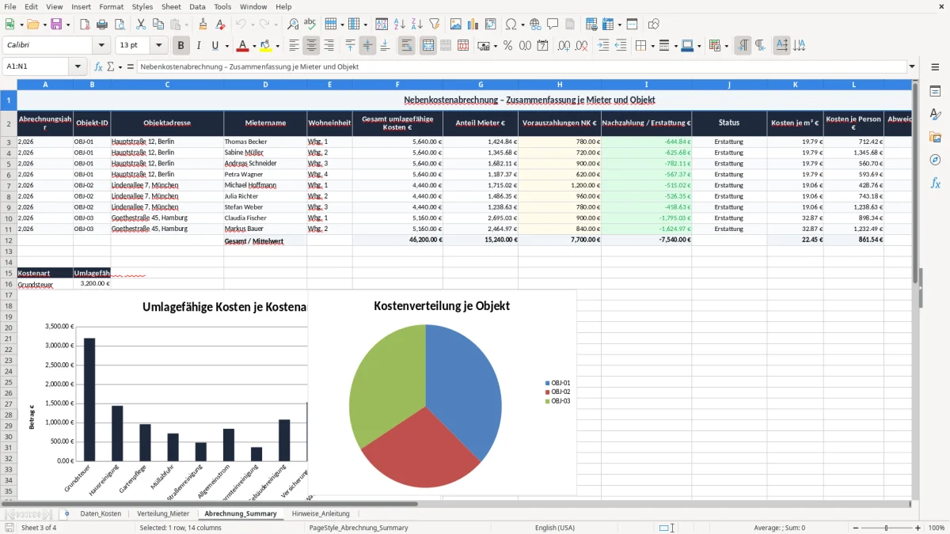The height and width of the screenshot is (534, 950).
Task: Open background color dropdown arrow
Action: coord(278,46)
